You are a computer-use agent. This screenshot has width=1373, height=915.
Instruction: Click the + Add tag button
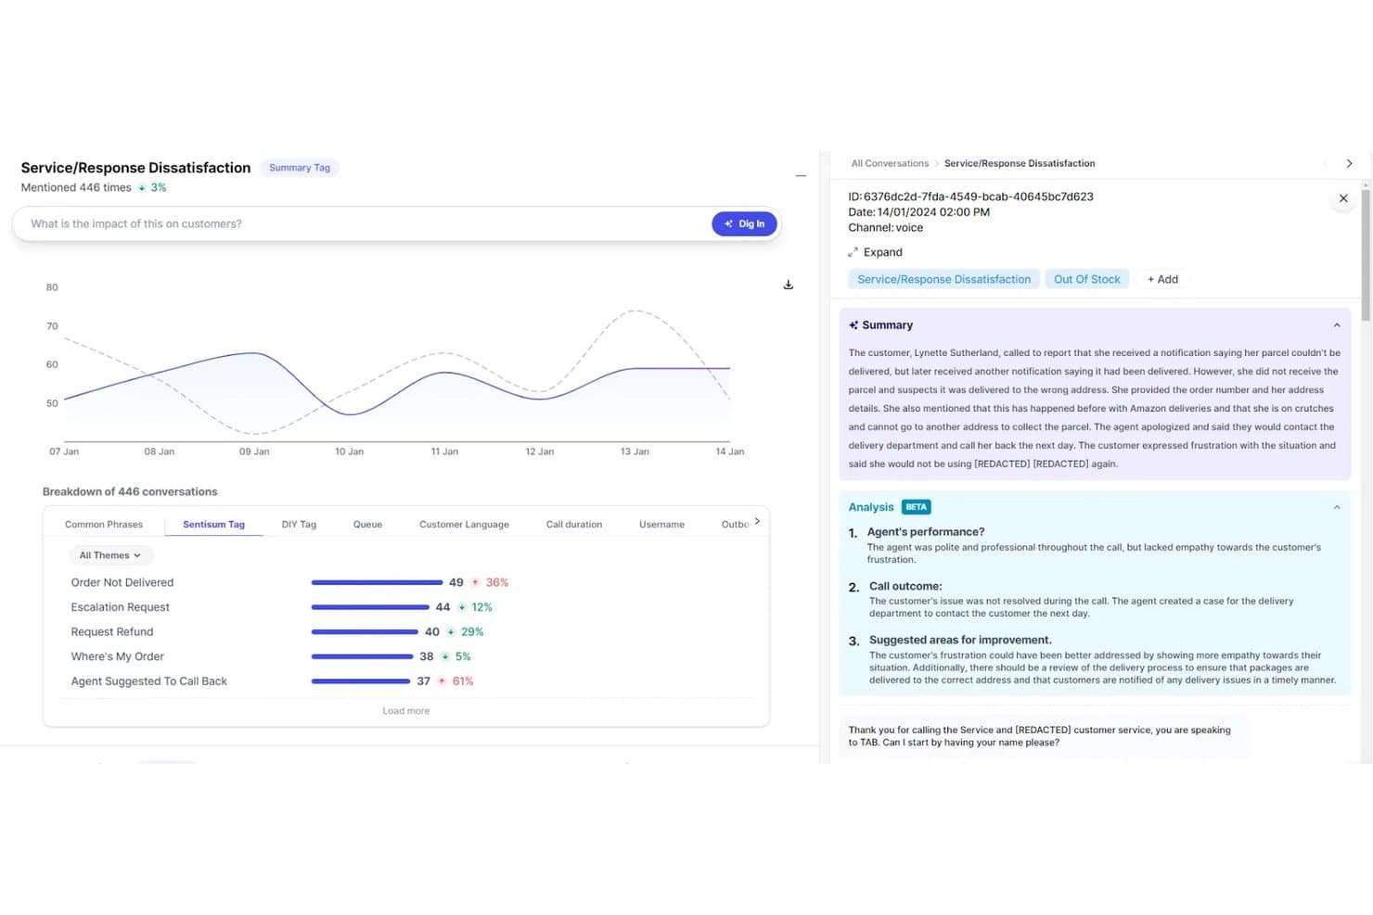1162,279
